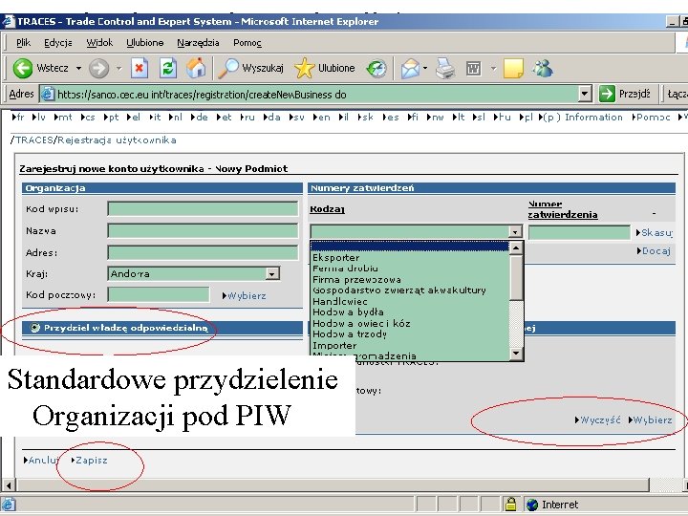The image size is (688, 516).
Task: Open dropdown arrow next to Forward button
Action: [118, 69]
